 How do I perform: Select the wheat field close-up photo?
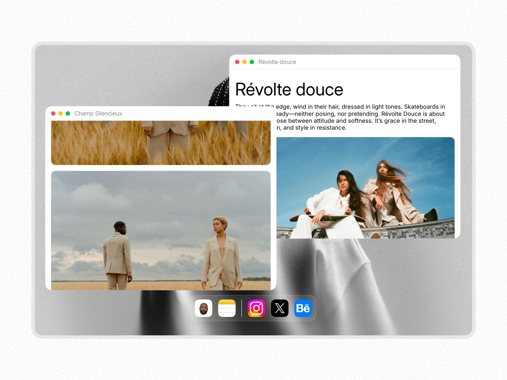click(161, 142)
